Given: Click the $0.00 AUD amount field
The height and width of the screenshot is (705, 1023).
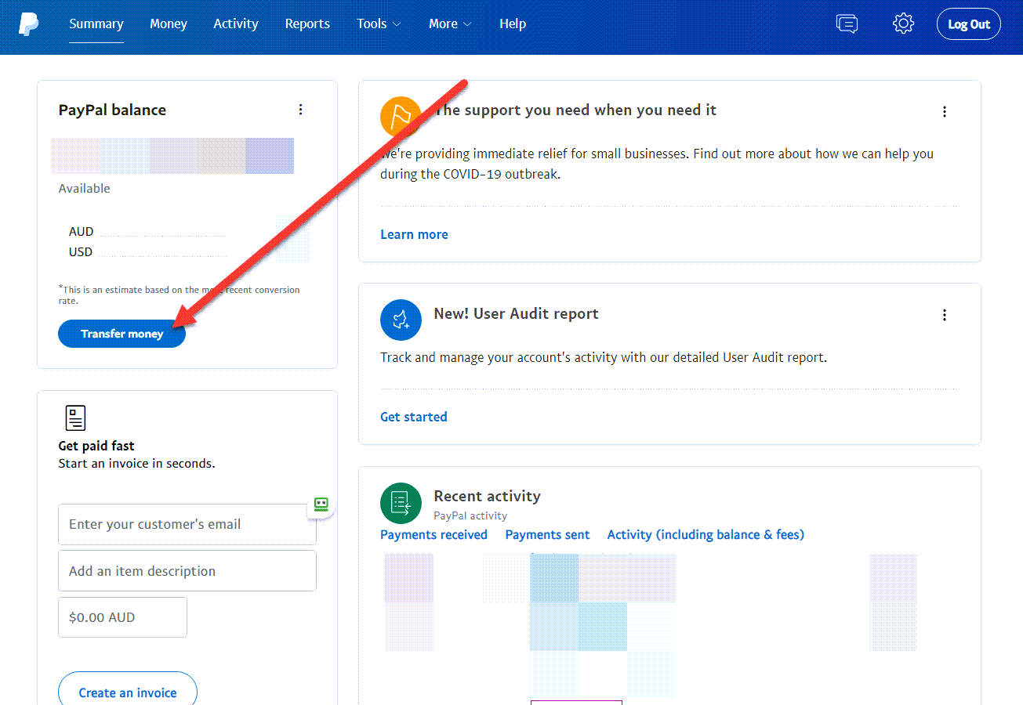Looking at the screenshot, I should [x=122, y=617].
